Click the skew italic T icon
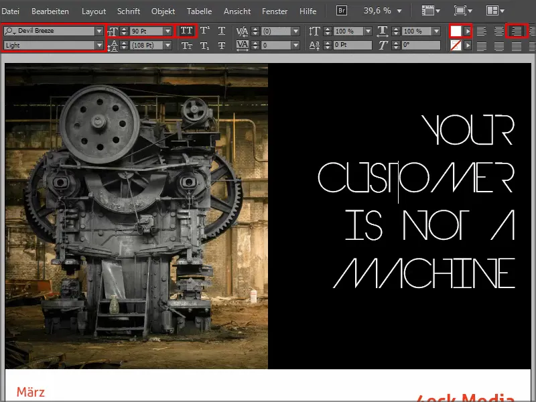Screen dimensions: 536x402 tap(383, 45)
